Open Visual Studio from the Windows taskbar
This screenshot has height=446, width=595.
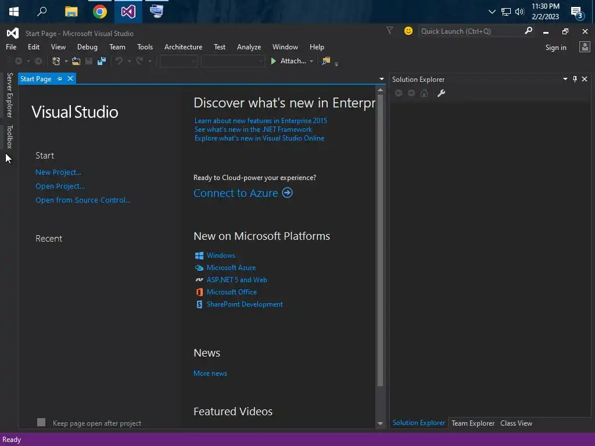click(128, 12)
